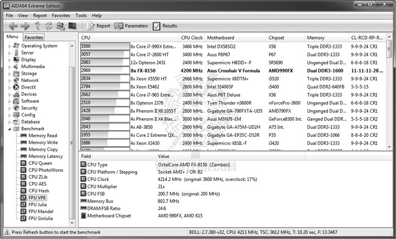Expand the Devices tree node
Screen dimensions: 396x239
pos(9,95)
